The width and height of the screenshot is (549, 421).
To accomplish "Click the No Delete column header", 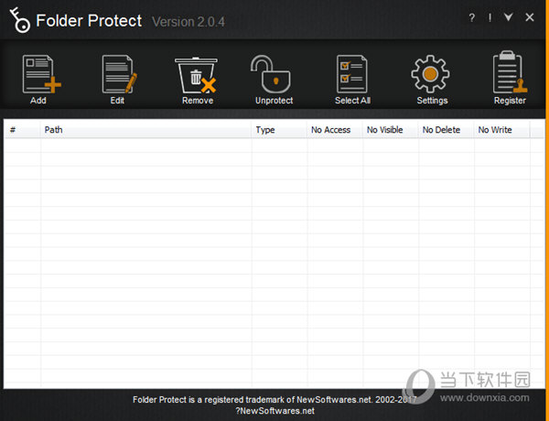I will point(447,130).
